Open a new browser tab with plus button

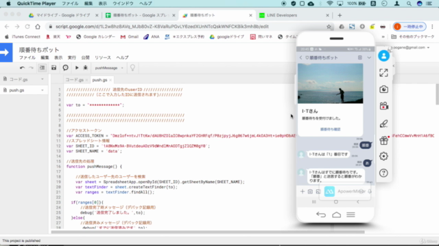(340, 15)
